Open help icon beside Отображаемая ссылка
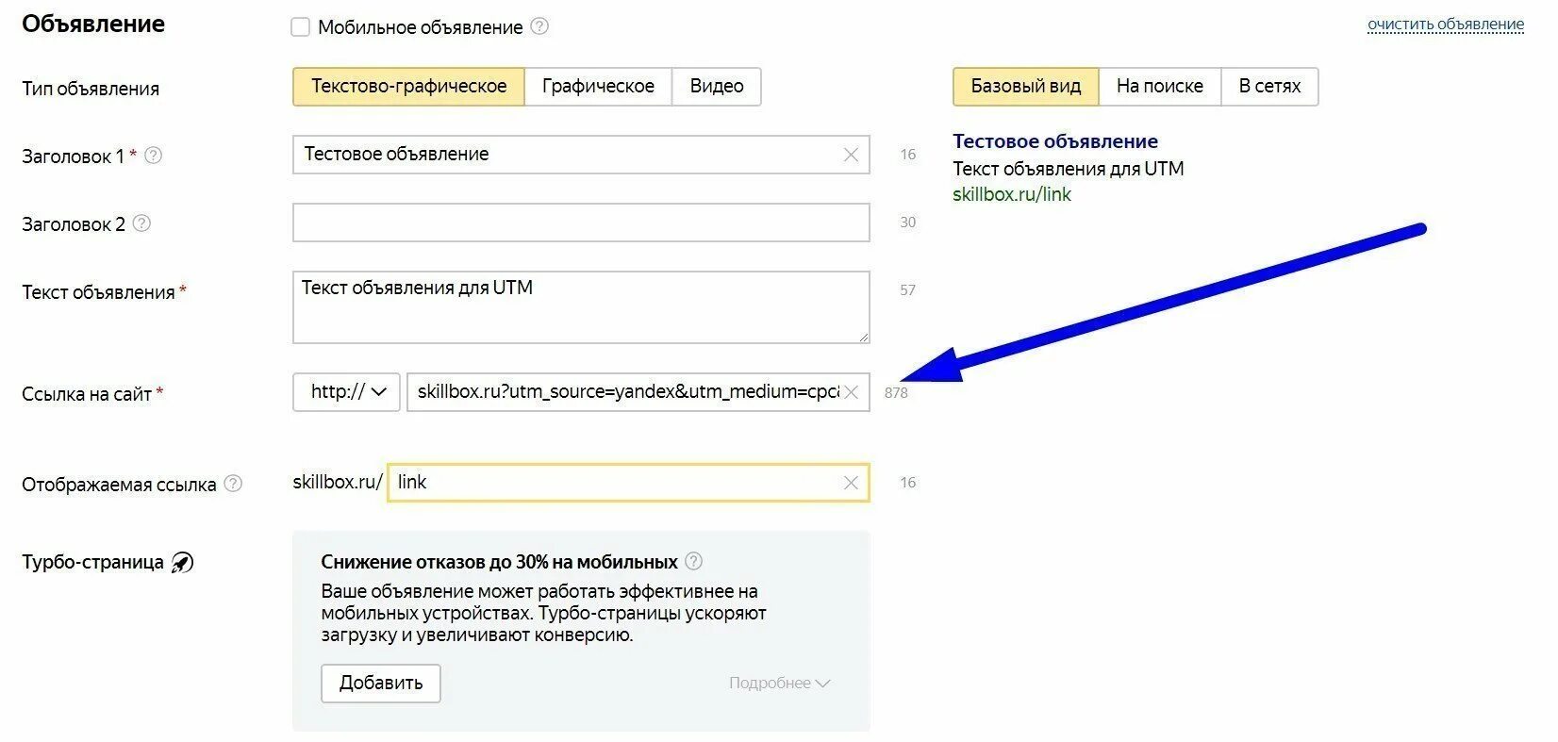 click(x=233, y=484)
